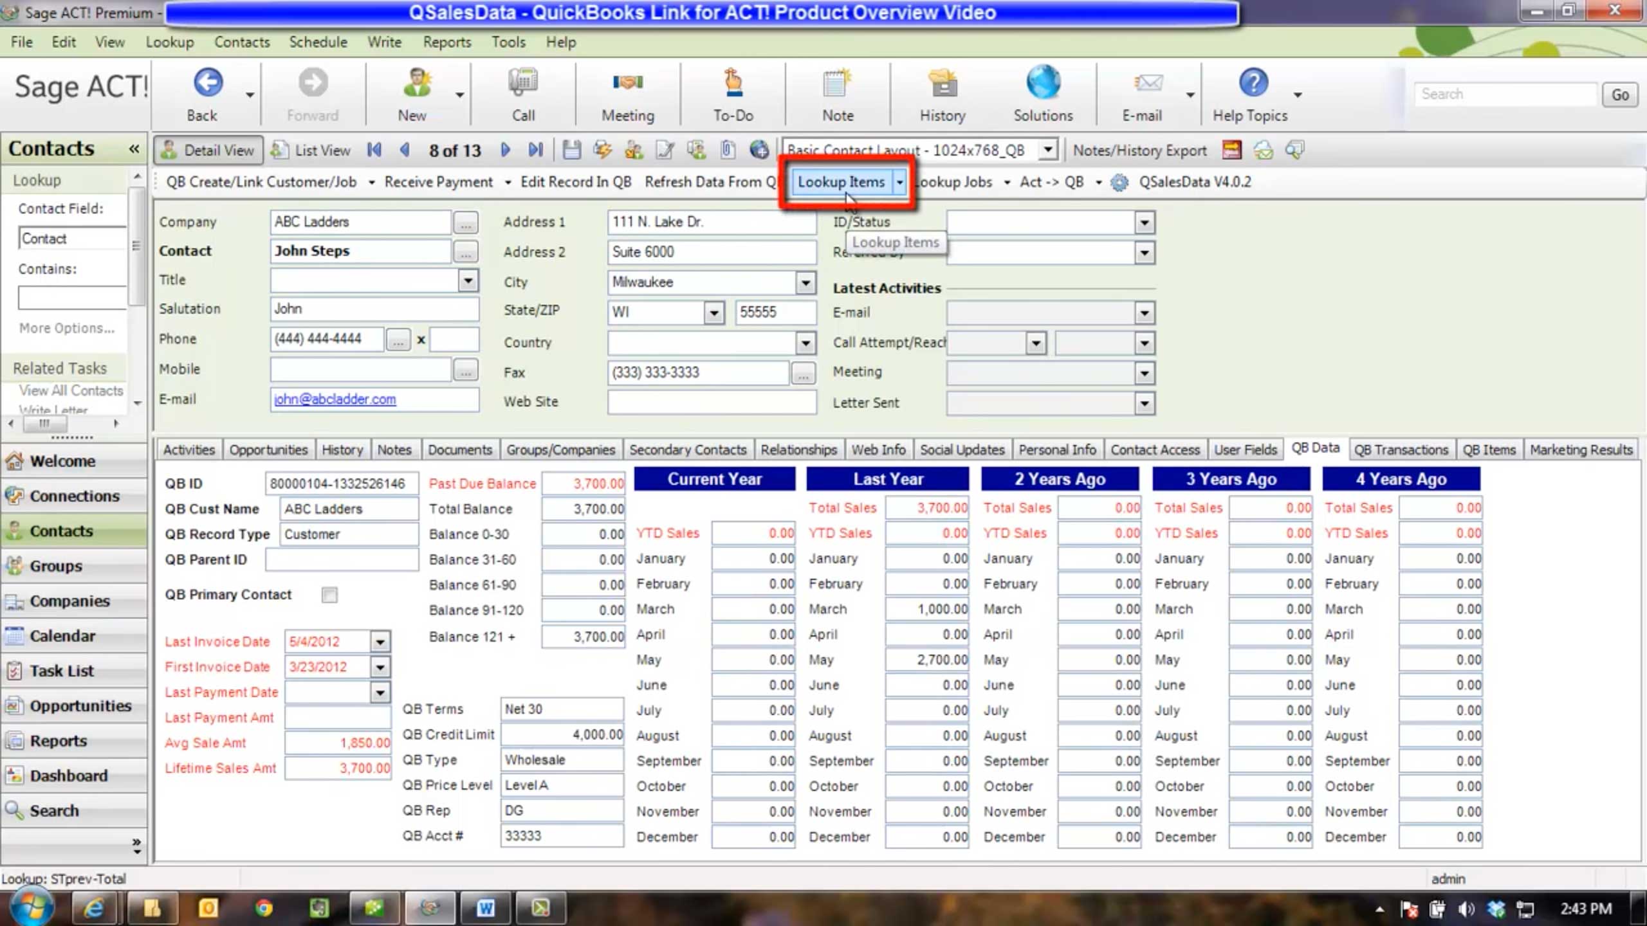Click Edit Record In QB

[x=576, y=183]
